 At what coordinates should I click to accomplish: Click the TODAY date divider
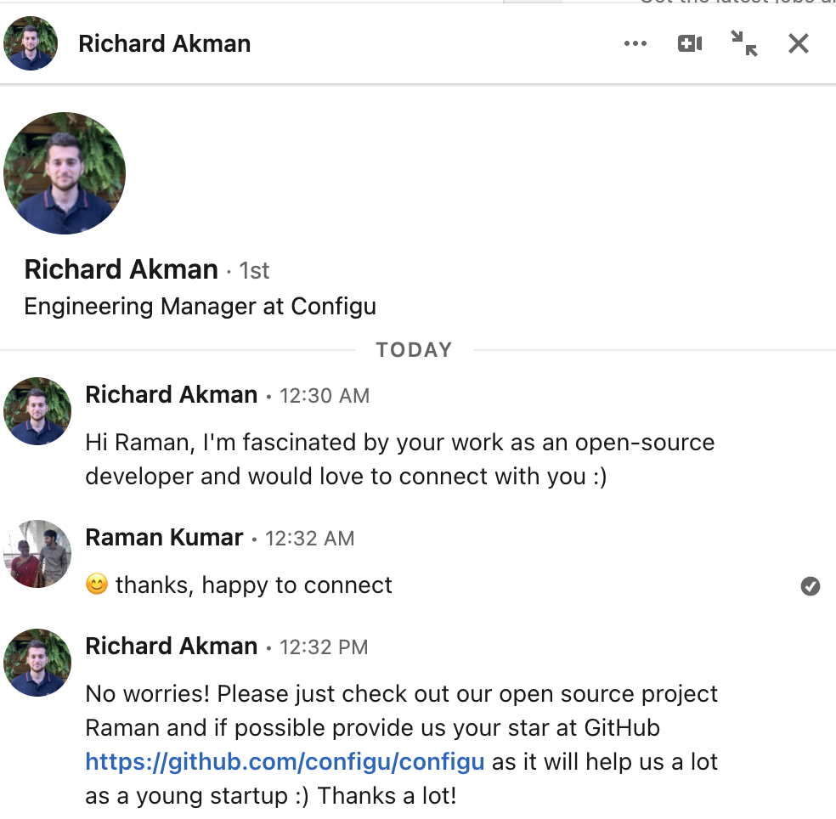(414, 349)
